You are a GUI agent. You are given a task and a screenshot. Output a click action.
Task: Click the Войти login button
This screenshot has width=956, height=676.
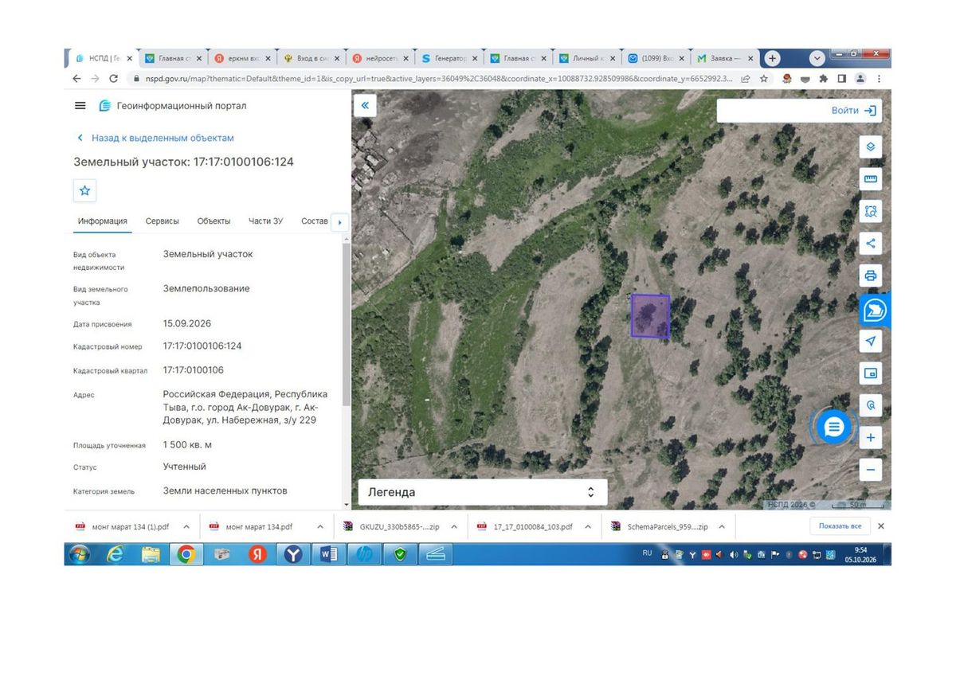pyautogui.click(x=853, y=111)
